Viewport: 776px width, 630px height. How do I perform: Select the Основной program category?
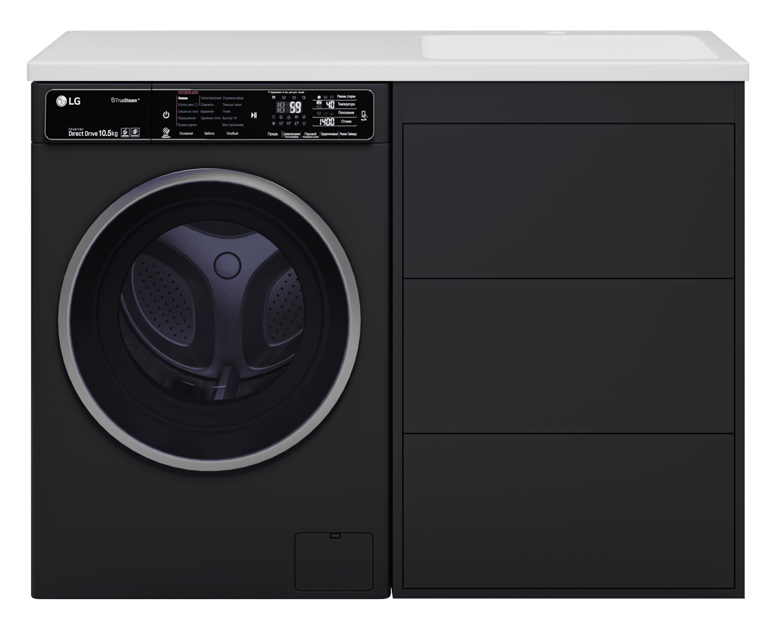pyautogui.click(x=186, y=133)
